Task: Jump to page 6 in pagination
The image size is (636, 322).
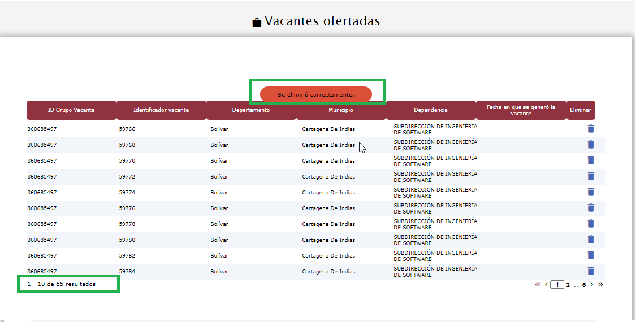Action: point(584,285)
